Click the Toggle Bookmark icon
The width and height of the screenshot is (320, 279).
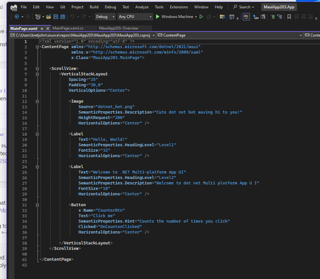290,16
